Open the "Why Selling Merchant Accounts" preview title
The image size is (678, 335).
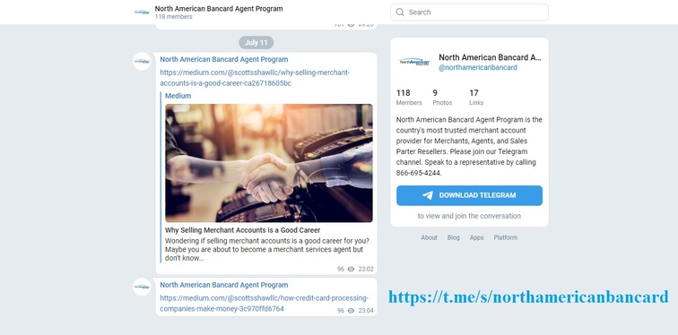tap(242, 230)
